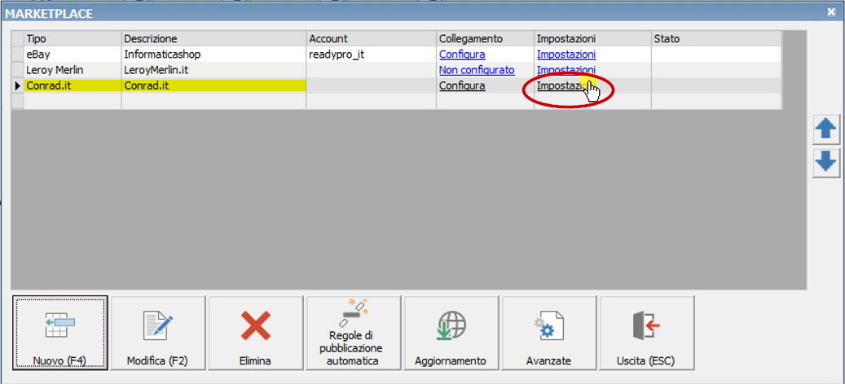The image size is (845, 384).
Task: Open the Impostazioni link in the Conrad.it row
Action: click(560, 85)
